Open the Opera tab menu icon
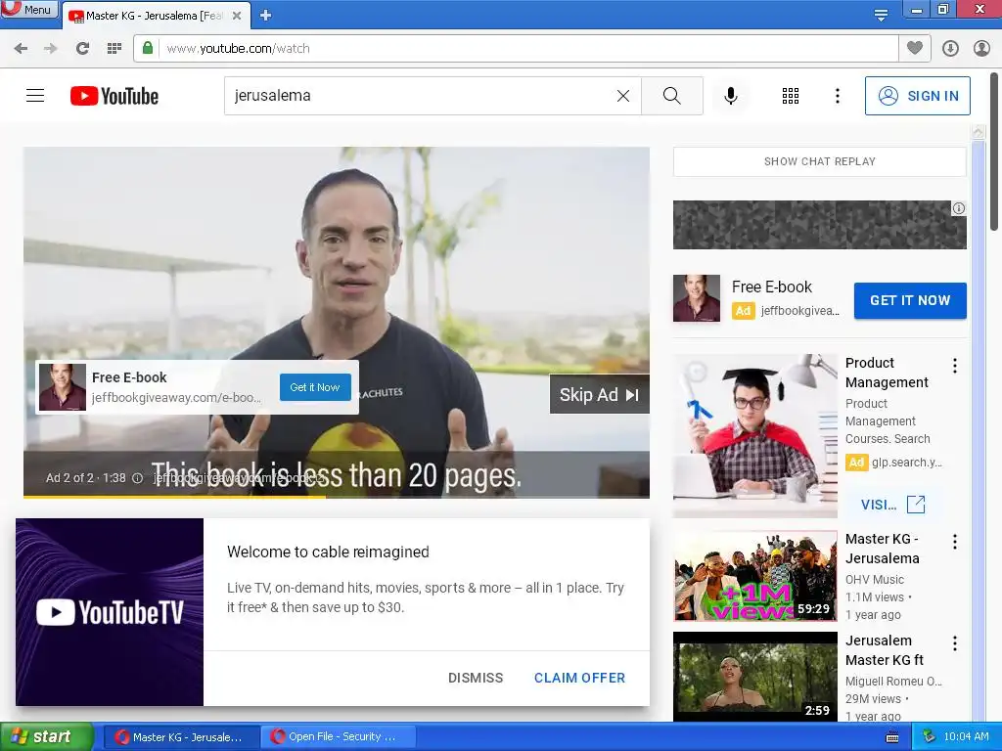This screenshot has width=1002, height=751. [x=881, y=15]
